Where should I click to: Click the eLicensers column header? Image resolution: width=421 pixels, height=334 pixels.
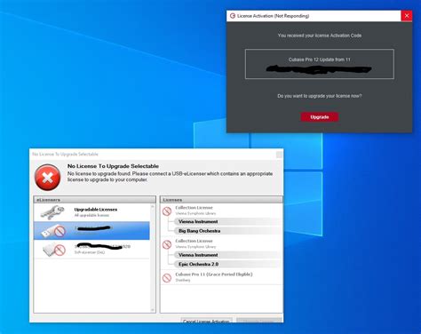coord(95,200)
